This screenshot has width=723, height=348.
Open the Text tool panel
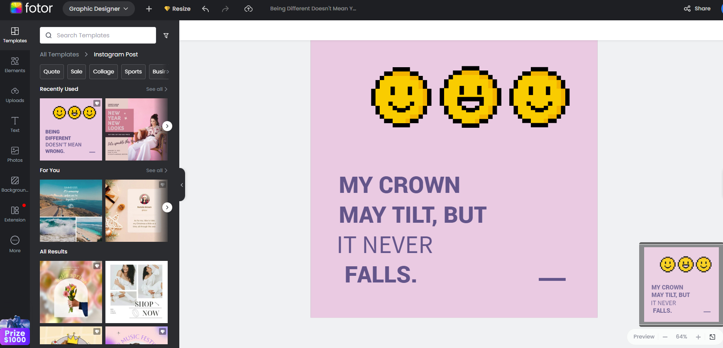(15, 125)
